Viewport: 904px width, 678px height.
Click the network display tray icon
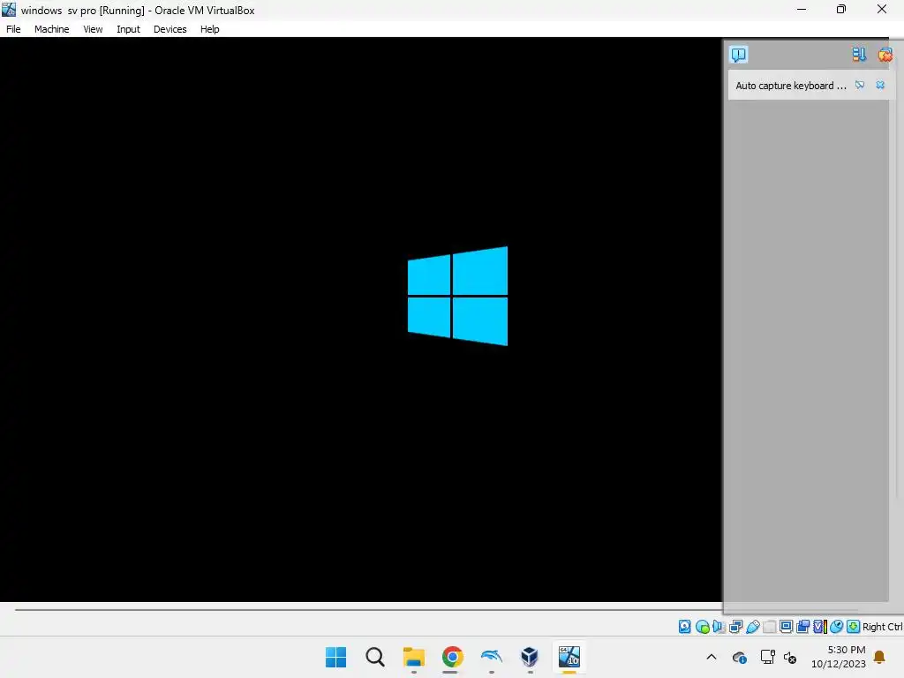[x=767, y=657]
